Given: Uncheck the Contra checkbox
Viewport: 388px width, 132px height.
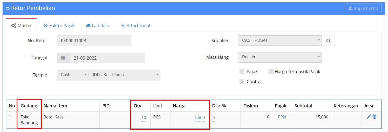Looking at the screenshot, I should point(242,82).
